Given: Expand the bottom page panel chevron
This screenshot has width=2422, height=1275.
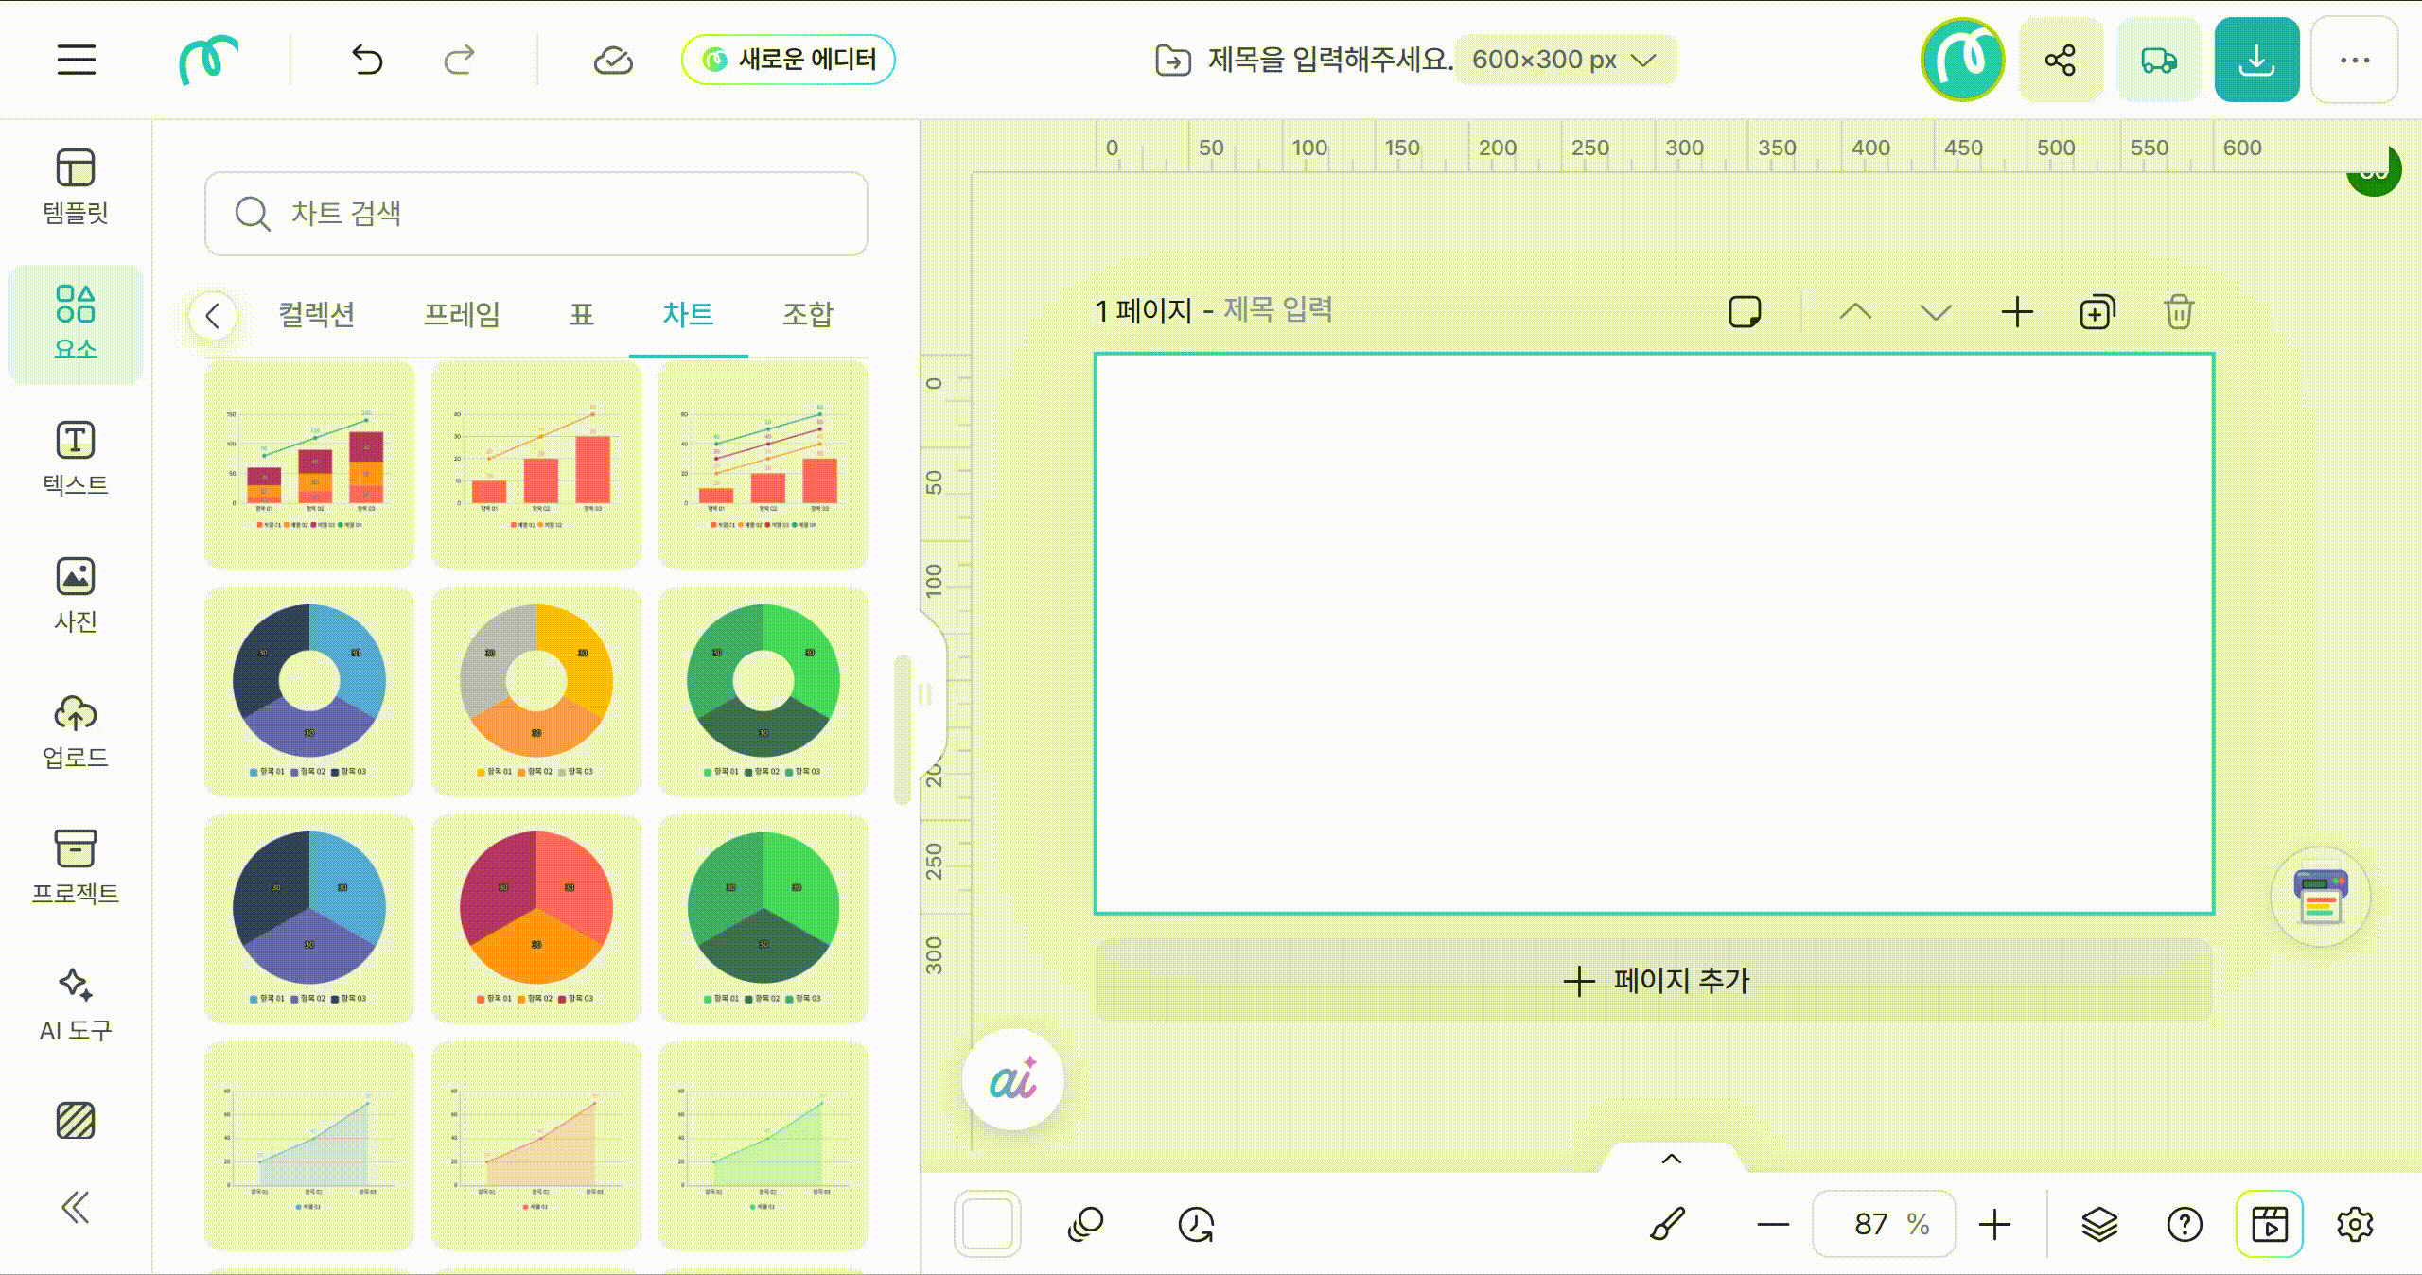Looking at the screenshot, I should 1672,1159.
